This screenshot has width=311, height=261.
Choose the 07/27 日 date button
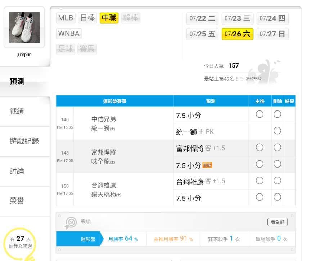[272, 34]
